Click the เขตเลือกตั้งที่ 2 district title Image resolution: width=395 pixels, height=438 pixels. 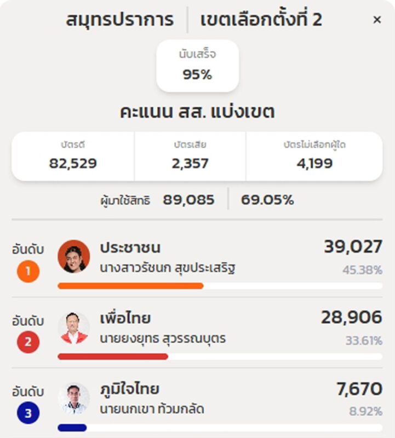click(261, 20)
